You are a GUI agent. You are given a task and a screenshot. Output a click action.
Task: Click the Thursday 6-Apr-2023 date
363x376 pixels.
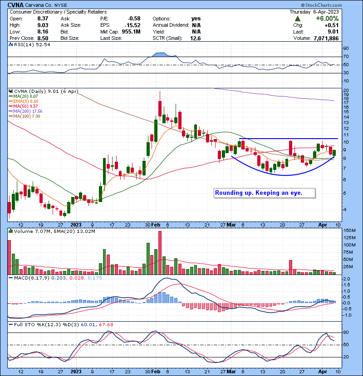tap(314, 12)
